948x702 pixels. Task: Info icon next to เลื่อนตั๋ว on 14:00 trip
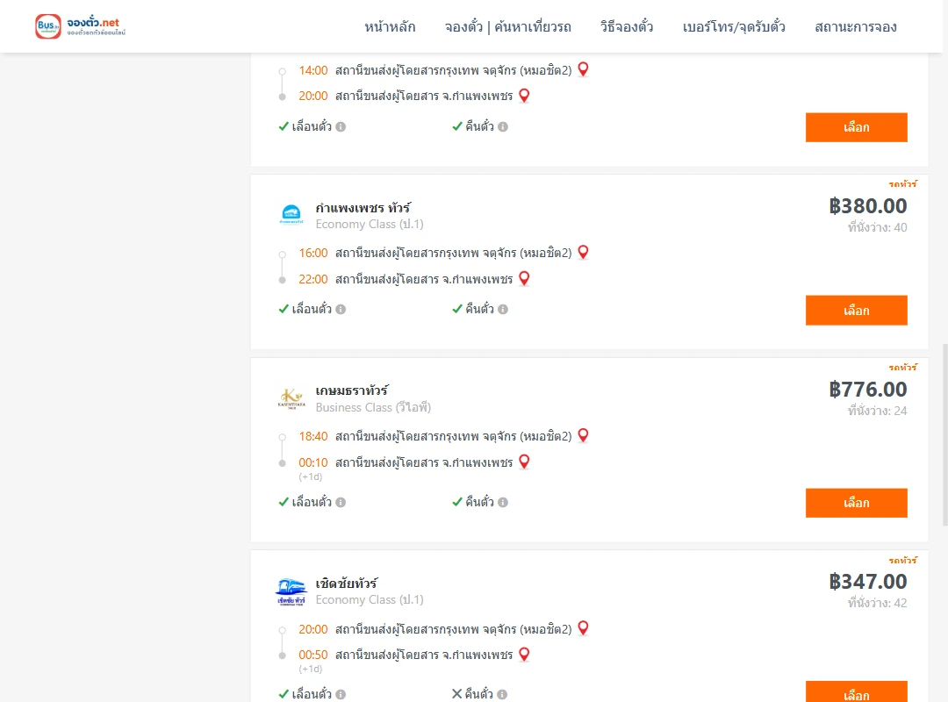341,127
